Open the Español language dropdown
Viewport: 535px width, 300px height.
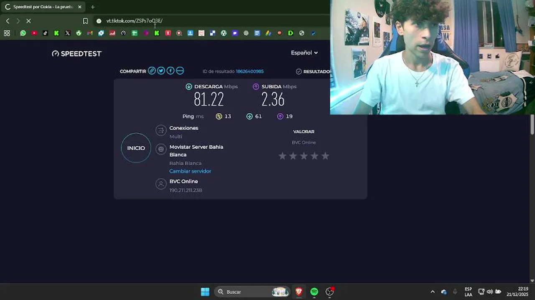point(304,53)
